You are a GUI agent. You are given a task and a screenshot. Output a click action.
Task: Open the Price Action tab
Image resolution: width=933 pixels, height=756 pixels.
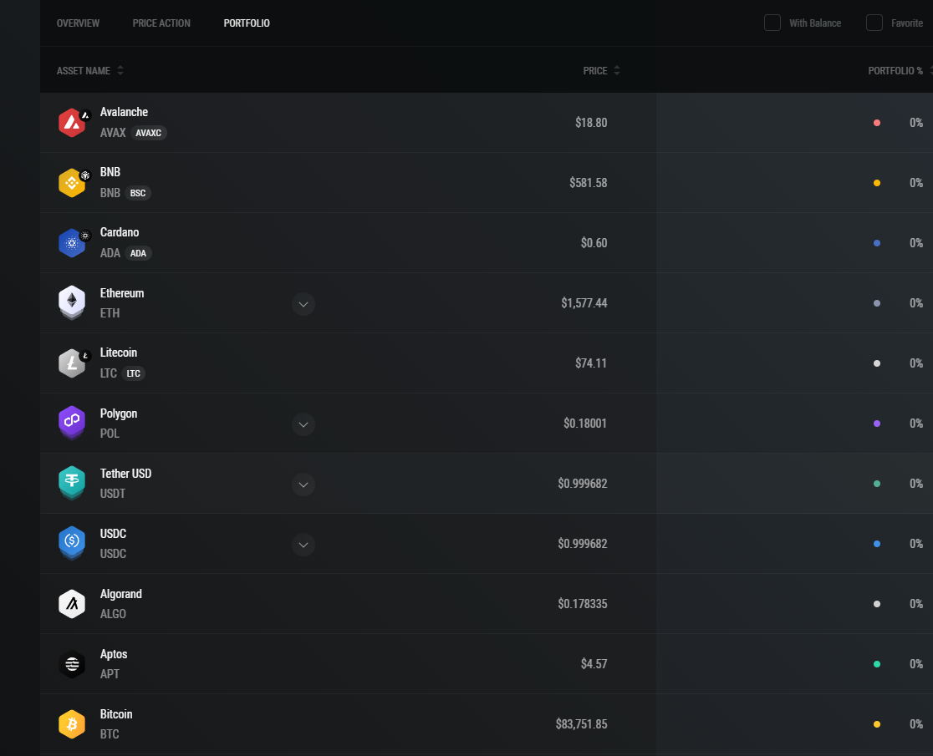(161, 23)
